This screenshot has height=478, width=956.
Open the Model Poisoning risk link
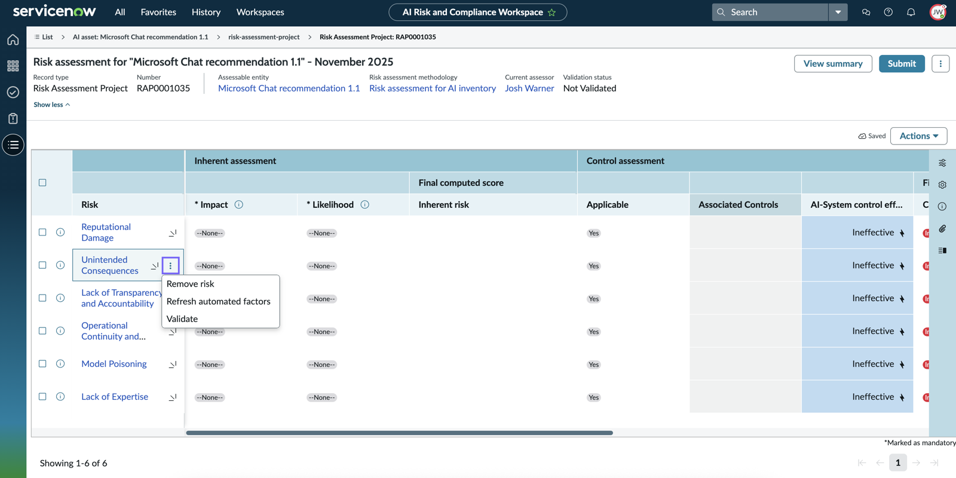point(114,364)
